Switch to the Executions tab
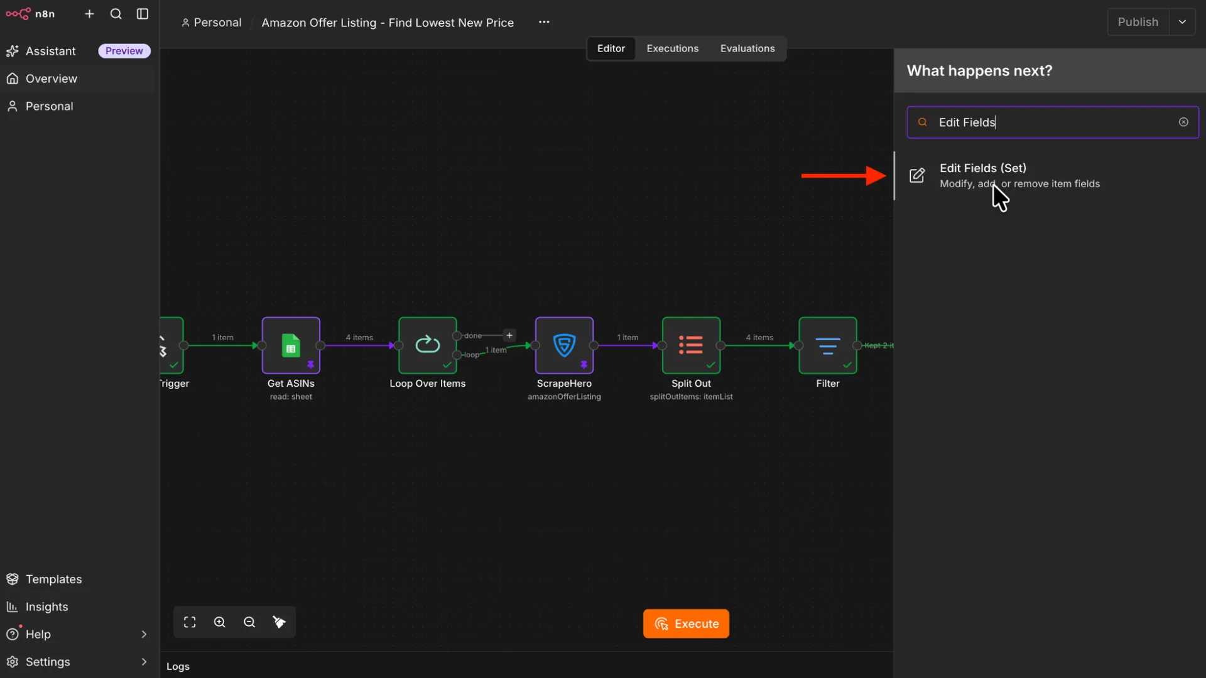The width and height of the screenshot is (1206, 678). tap(672, 48)
